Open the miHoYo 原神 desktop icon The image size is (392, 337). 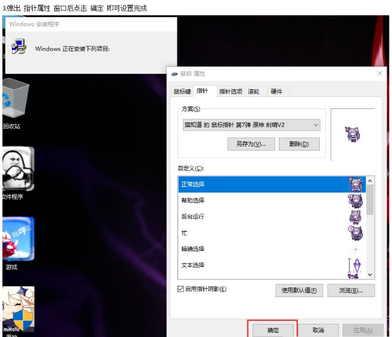tap(18, 309)
